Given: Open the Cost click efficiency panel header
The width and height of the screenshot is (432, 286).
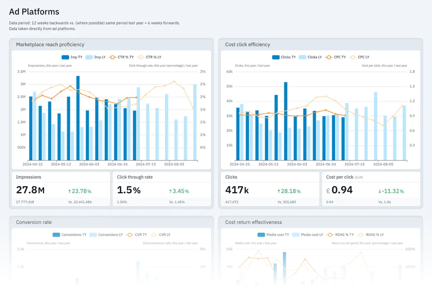Looking at the screenshot, I should pyautogui.click(x=248, y=45).
